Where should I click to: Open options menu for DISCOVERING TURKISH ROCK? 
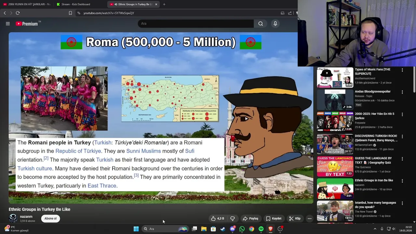[402, 137]
